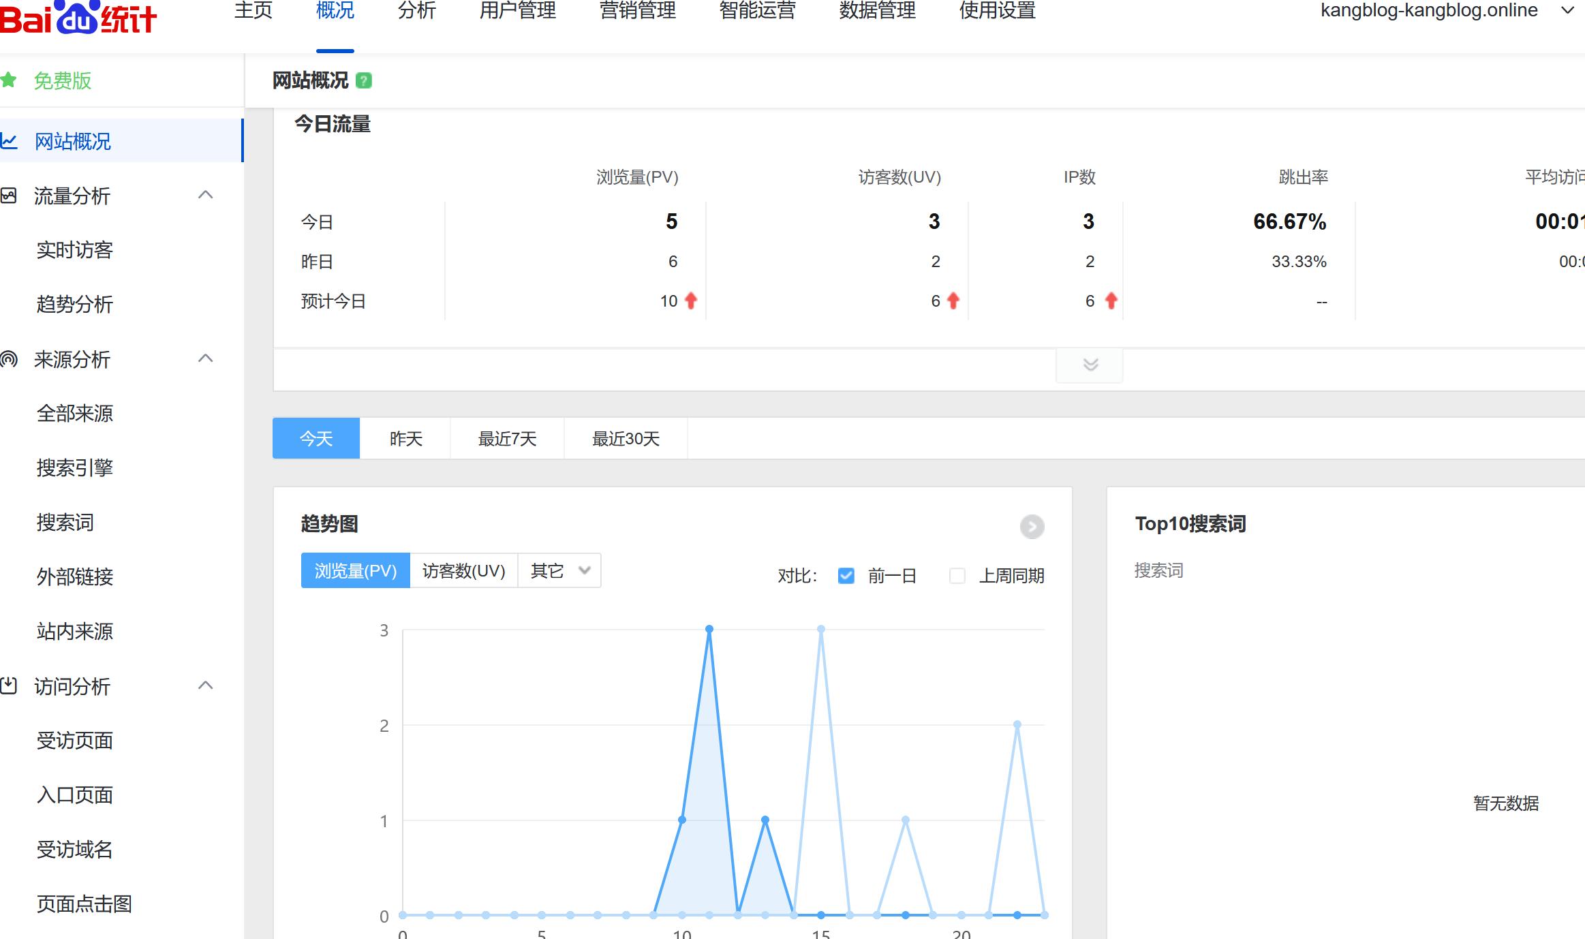Click the red up arrow beside predicted IP 6
The width and height of the screenshot is (1585, 939).
(x=1111, y=301)
